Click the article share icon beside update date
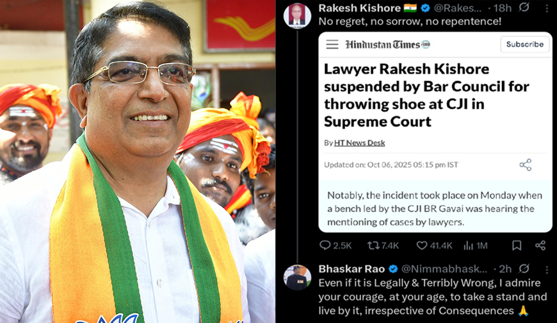Image resolution: width=557 pixels, height=323 pixels. (526, 165)
